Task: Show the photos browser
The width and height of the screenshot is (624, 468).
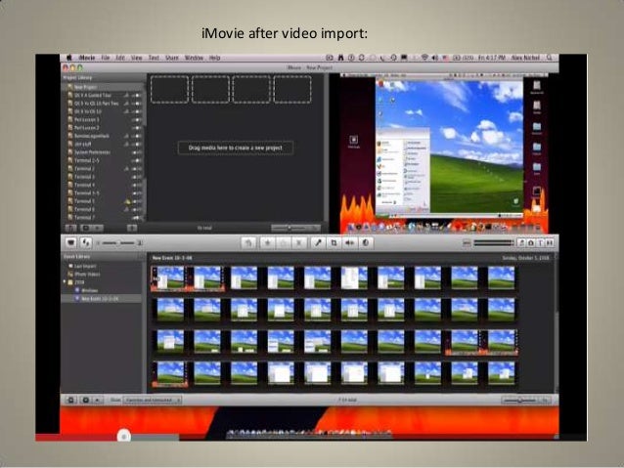Action: click(531, 242)
